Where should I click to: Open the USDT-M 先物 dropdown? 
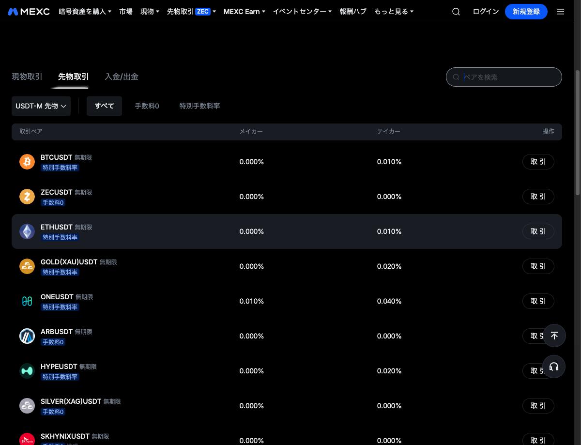click(41, 106)
